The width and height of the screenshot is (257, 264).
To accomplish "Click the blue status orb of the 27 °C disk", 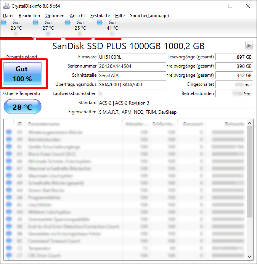I will pyautogui.click(x=35, y=23).
